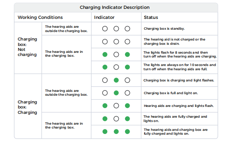Viewport: 233px width, 149px height.
Task: Click the 'Charging box: Charging' cell
Action: coord(27,107)
